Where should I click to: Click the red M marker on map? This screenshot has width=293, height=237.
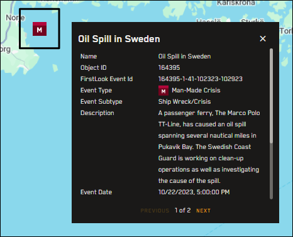tap(40, 29)
